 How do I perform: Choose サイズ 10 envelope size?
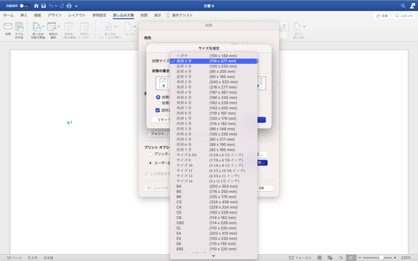coord(214,165)
